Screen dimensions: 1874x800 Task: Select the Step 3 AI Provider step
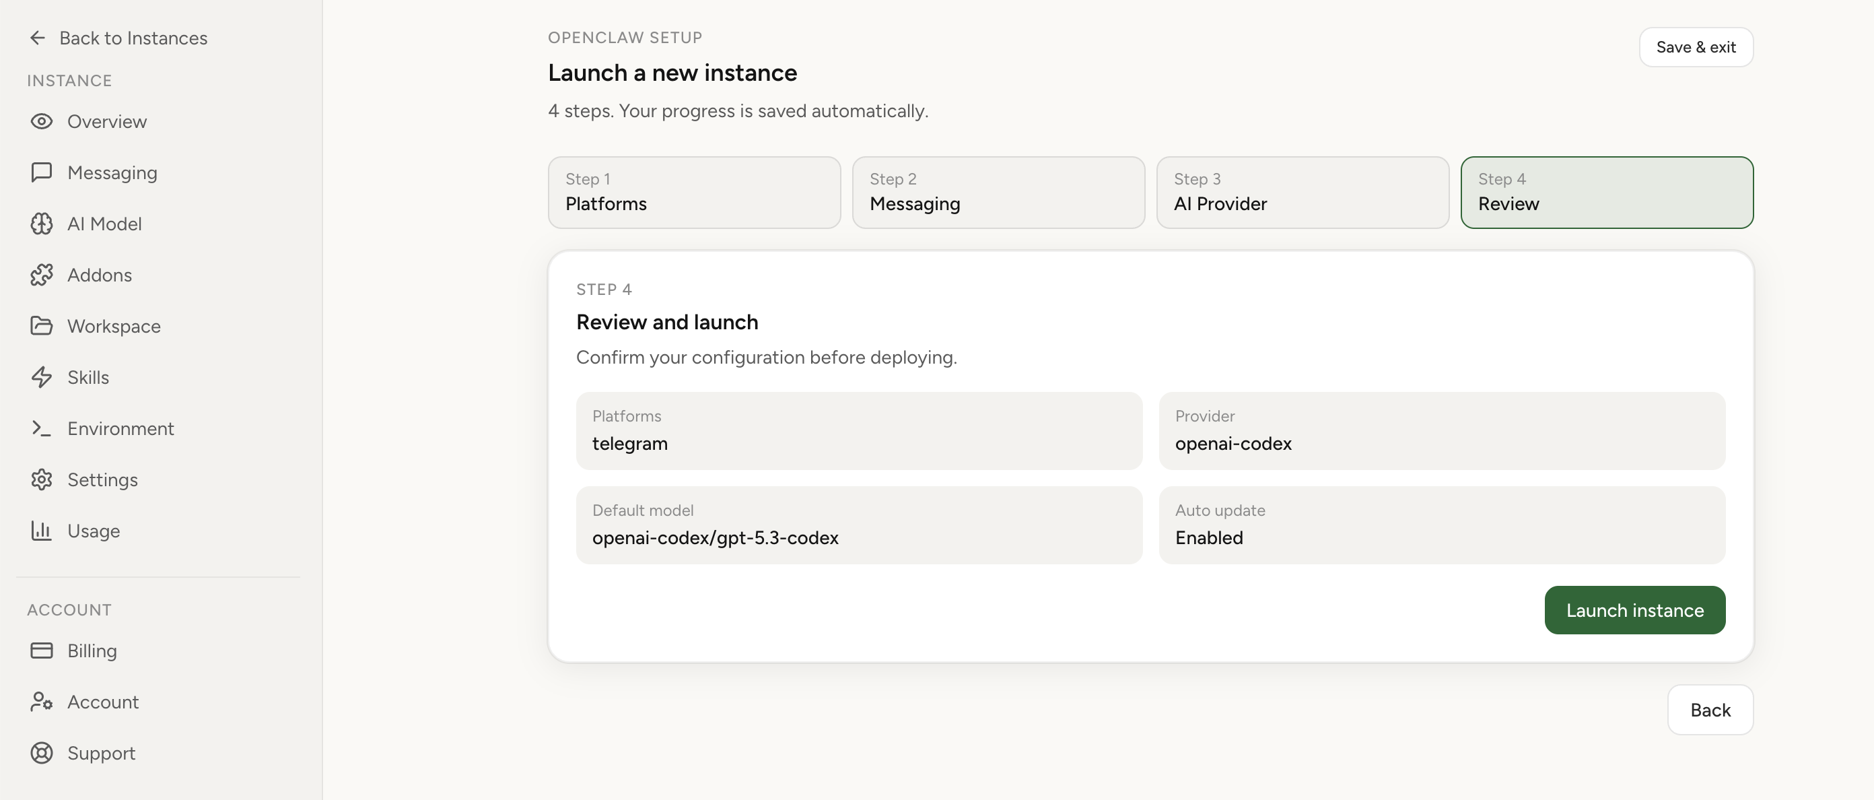[1301, 192]
